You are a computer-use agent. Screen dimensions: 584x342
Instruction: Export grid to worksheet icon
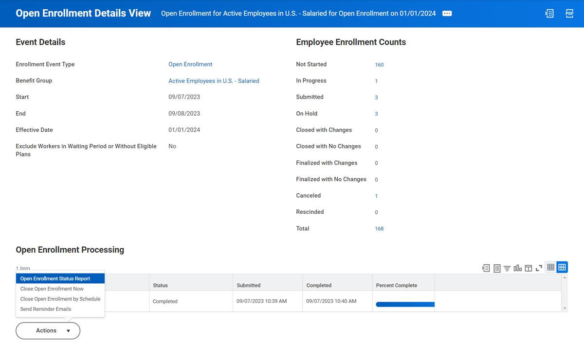(x=497, y=268)
